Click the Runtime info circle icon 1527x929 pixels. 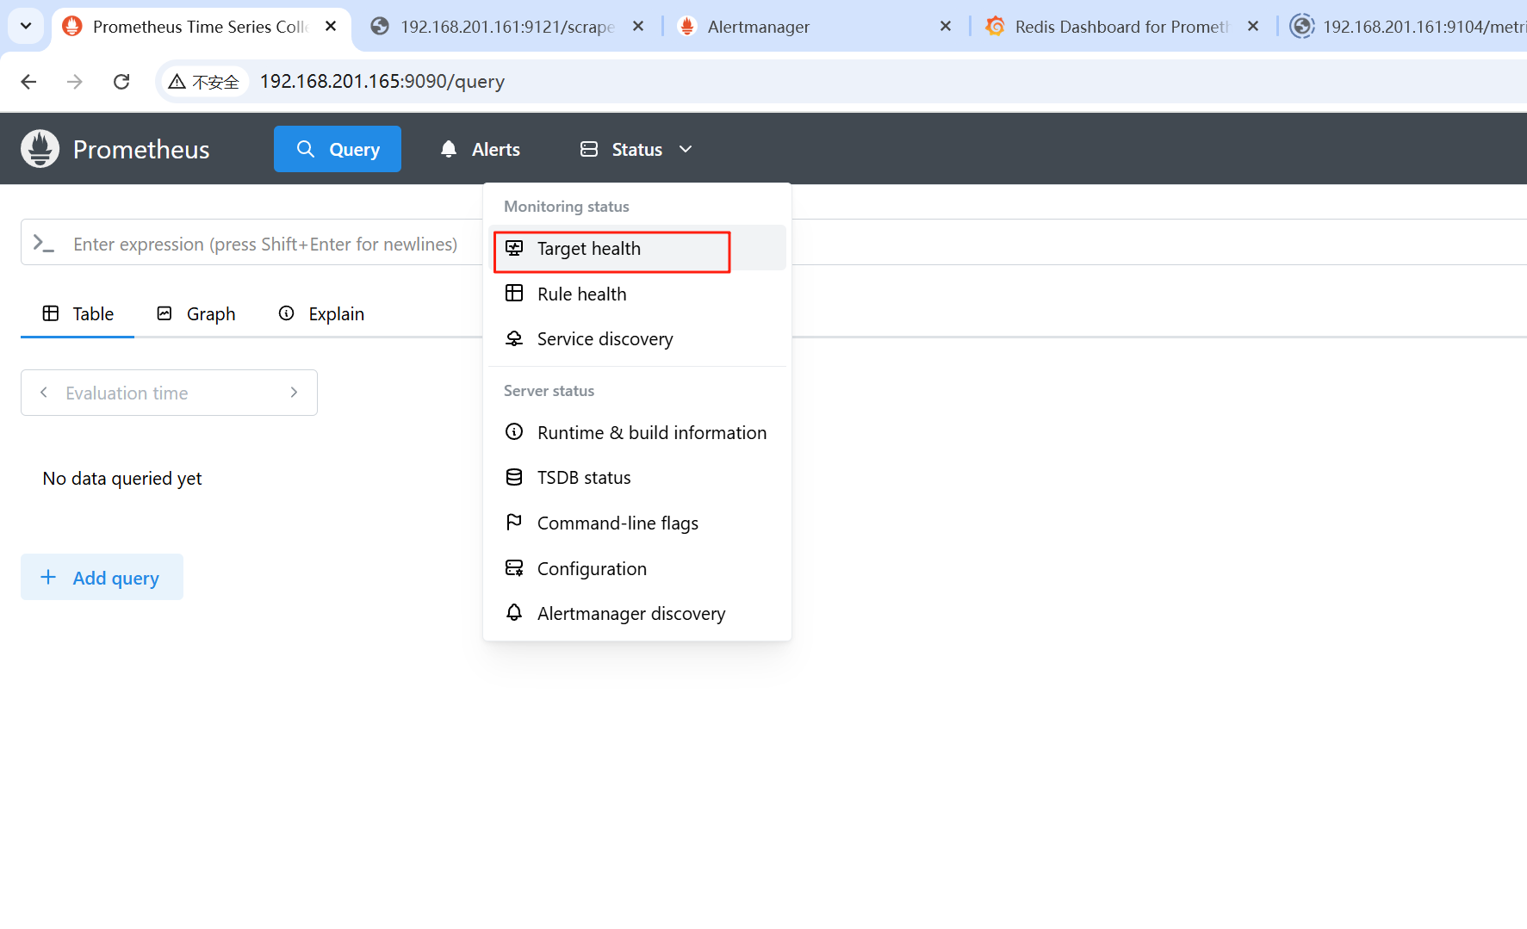[x=514, y=431]
